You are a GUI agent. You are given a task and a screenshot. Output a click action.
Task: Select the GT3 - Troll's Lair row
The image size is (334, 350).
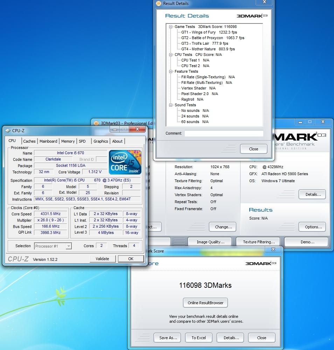pyautogui.click(x=204, y=43)
